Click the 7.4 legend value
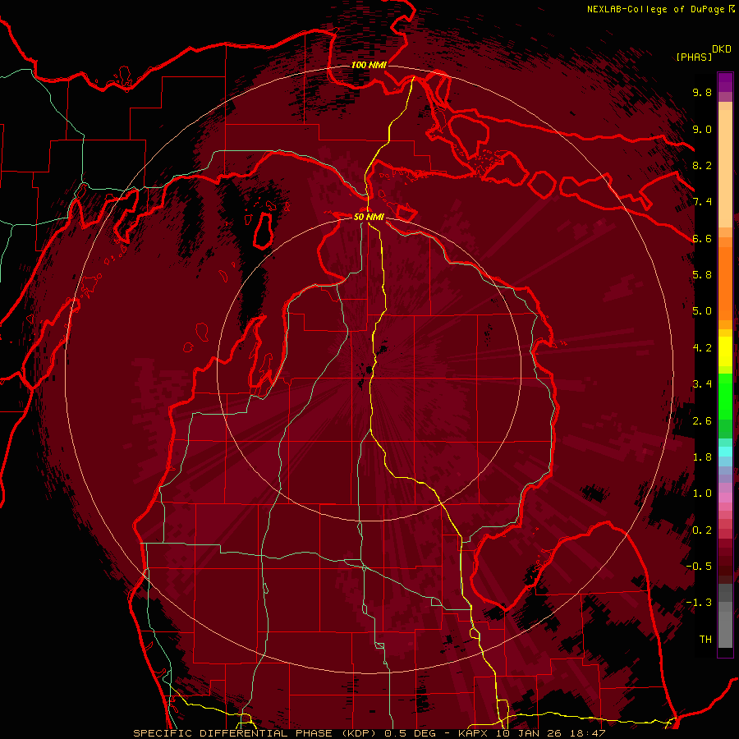Screen dimensions: 739x739 pyautogui.click(x=702, y=202)
